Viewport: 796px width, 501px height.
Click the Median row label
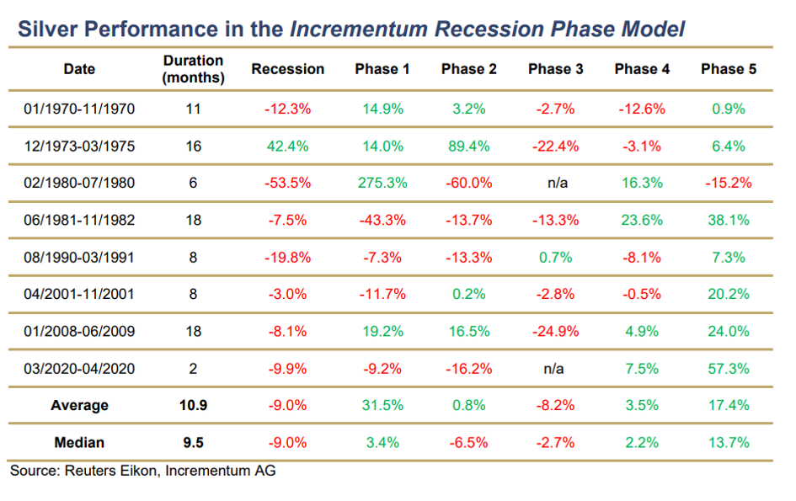click(79, 442)
